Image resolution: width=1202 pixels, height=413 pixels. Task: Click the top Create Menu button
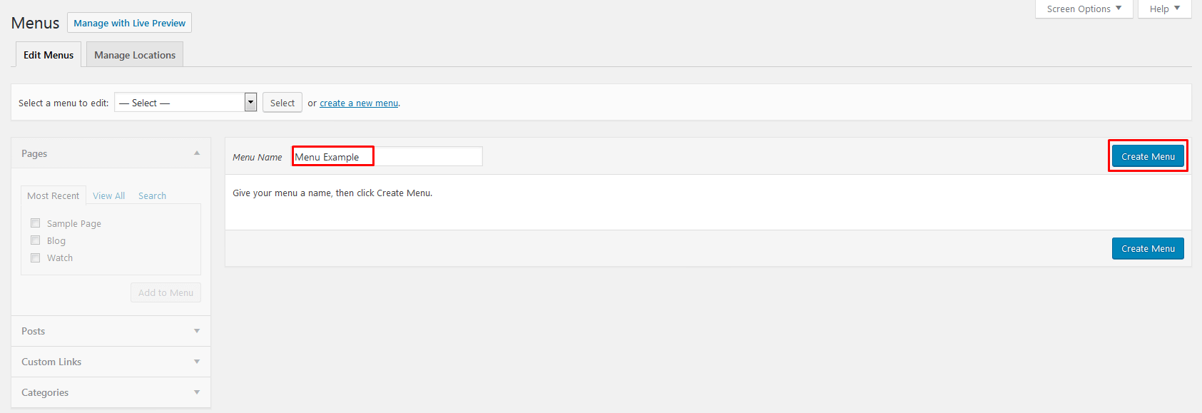pos(1148,156)
